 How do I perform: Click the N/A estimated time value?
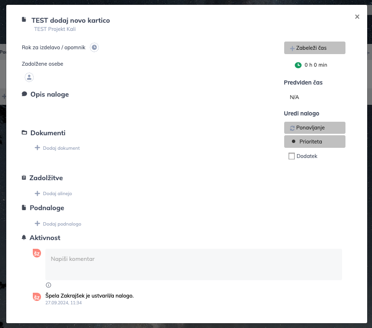[294, 97]
